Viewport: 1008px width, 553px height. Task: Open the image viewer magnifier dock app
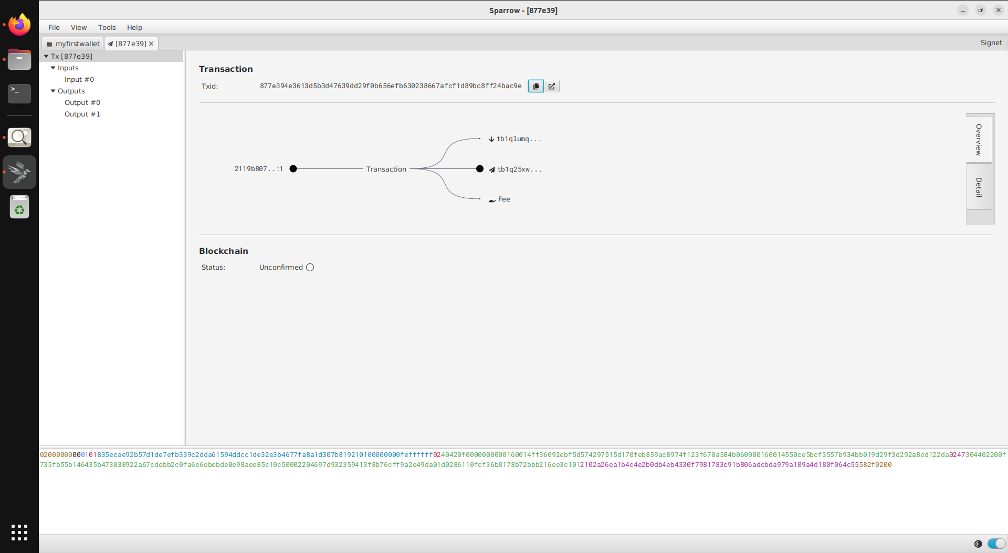pyautogui.click(x=19, y=137)
